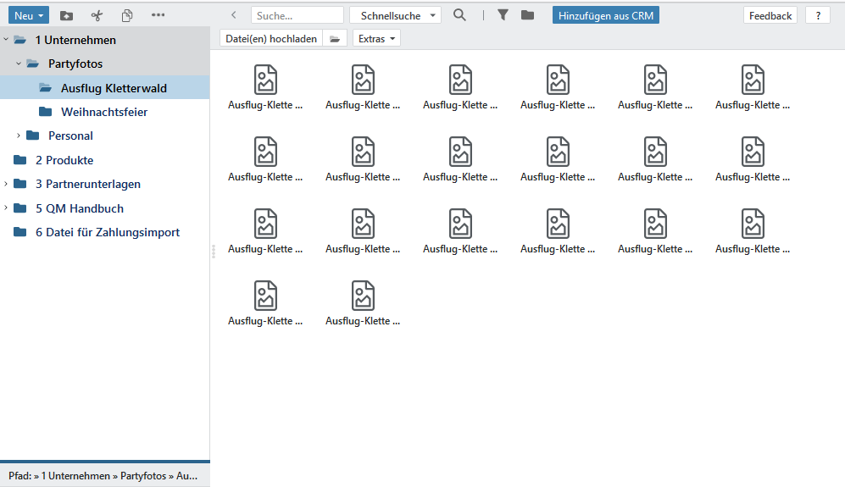845x487 pixels.
Task: Select the Weihnachtsfeier folder
Action: pyautogui.click(x=103, y=112)
